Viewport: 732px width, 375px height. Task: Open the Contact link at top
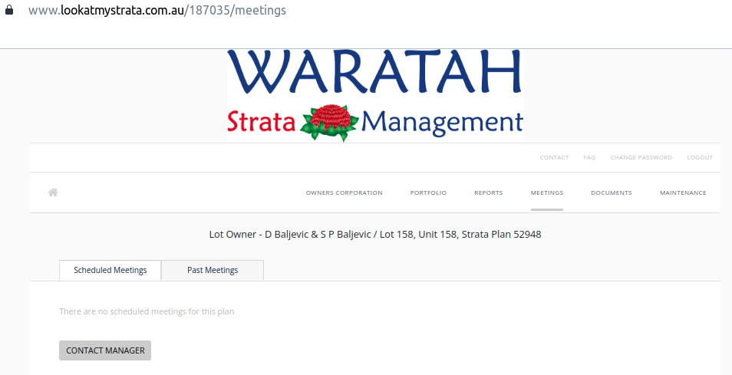click(554, 158)
